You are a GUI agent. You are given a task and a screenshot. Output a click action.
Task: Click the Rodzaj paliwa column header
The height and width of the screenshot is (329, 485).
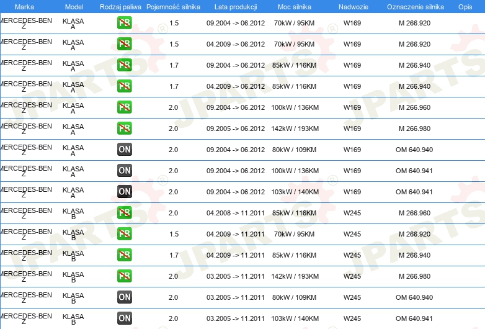[120, 7]
